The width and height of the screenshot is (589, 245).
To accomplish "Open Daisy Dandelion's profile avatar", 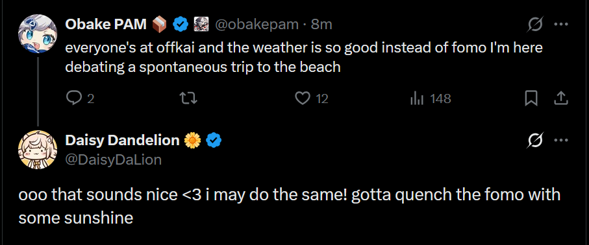I will point(38,150).
